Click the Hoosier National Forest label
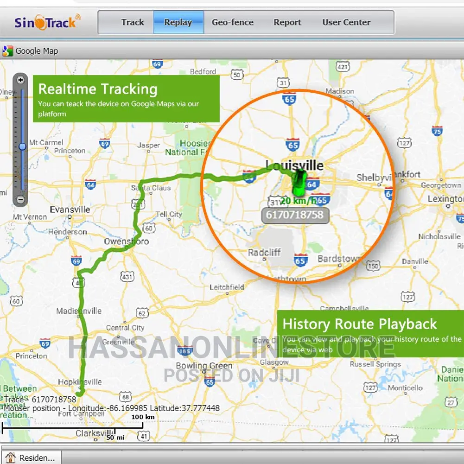The height and width of the screenshot is (464, 464). tap(188, 148)
